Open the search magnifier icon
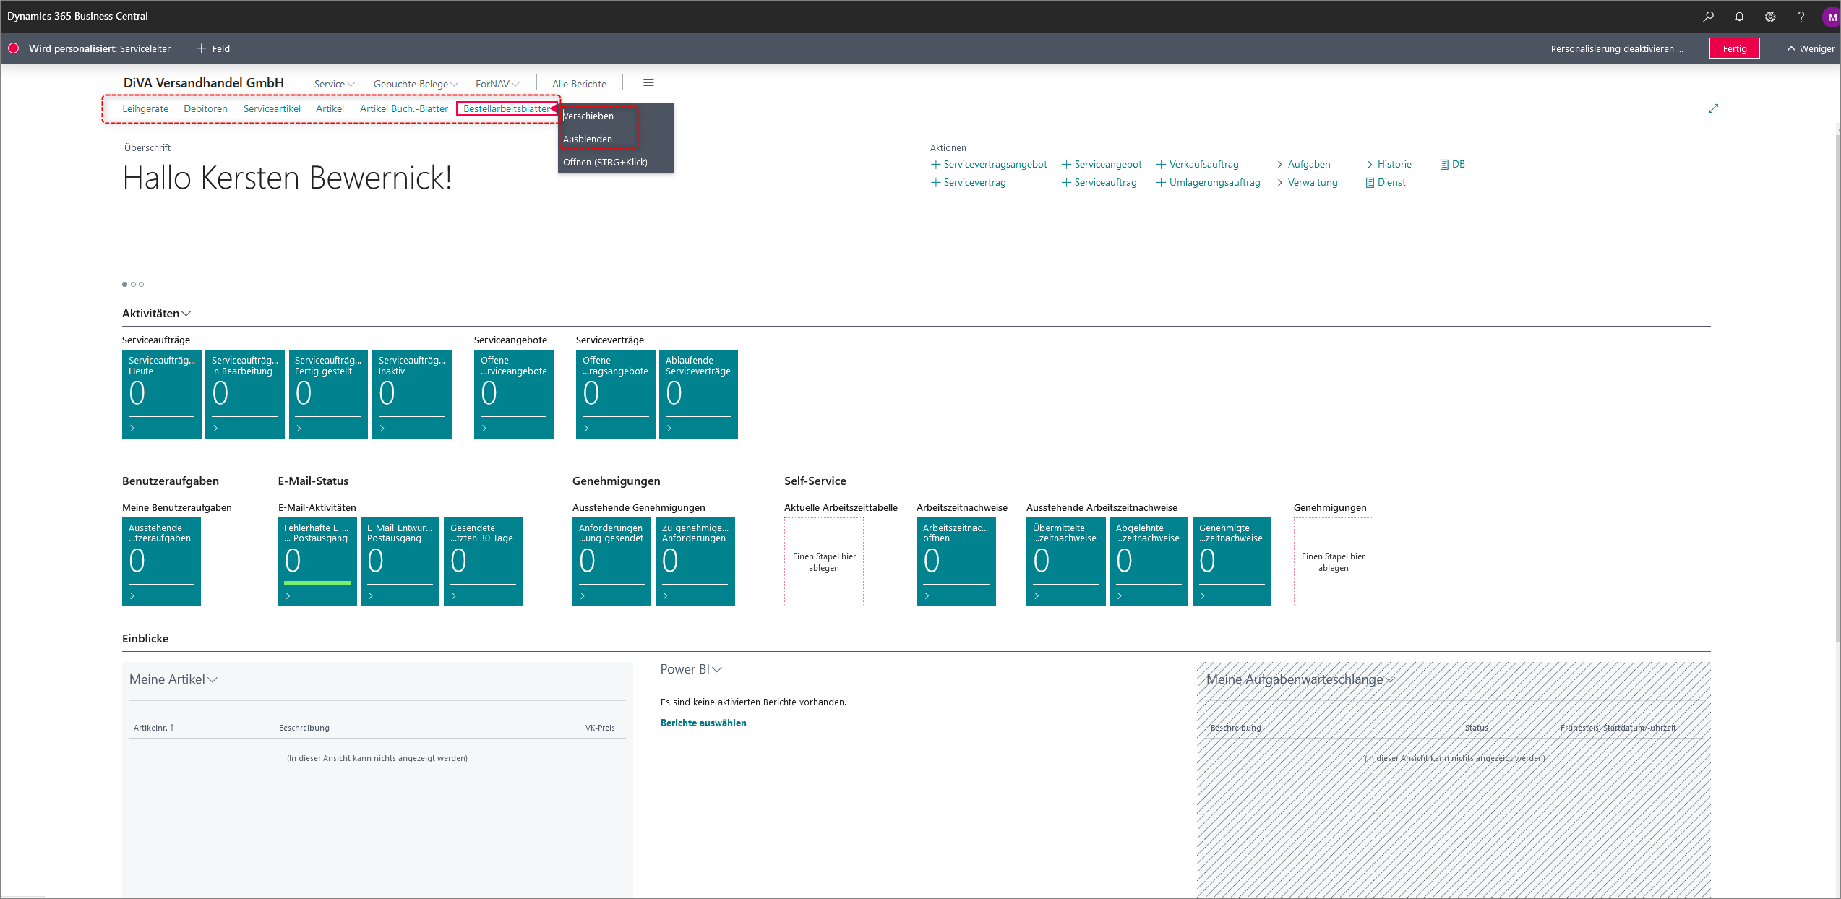This screenshot has width=1841, height=899. pyautogui.click(x=1708, y=17)
